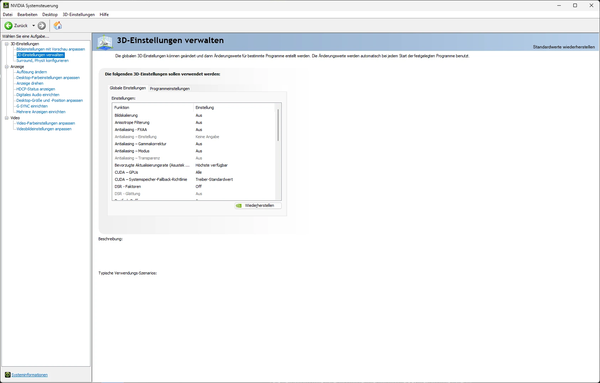
Task: Open Mehrere Anzeigen einrichten
Action: pyautogui.click(x=41, y=112)
